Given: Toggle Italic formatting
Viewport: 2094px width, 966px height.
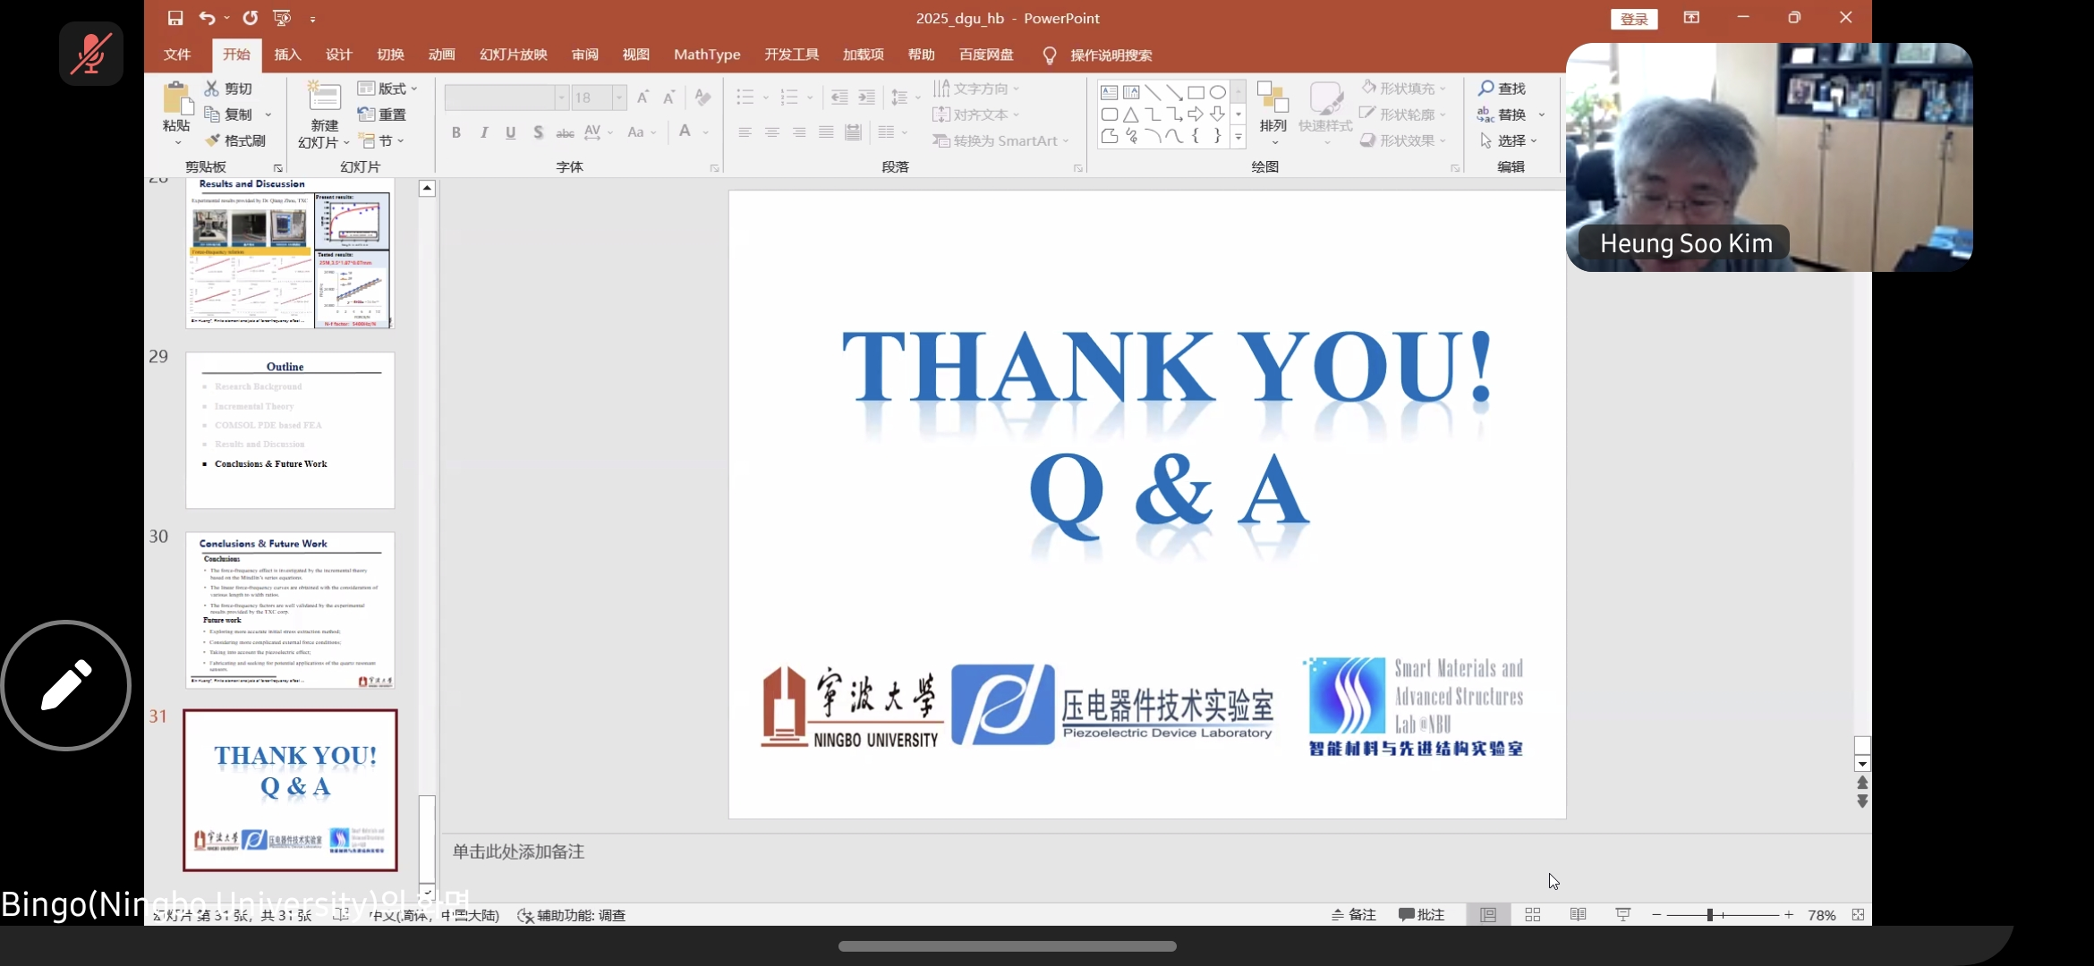Looking at the screenshot, I should click(x=484, y=132).
